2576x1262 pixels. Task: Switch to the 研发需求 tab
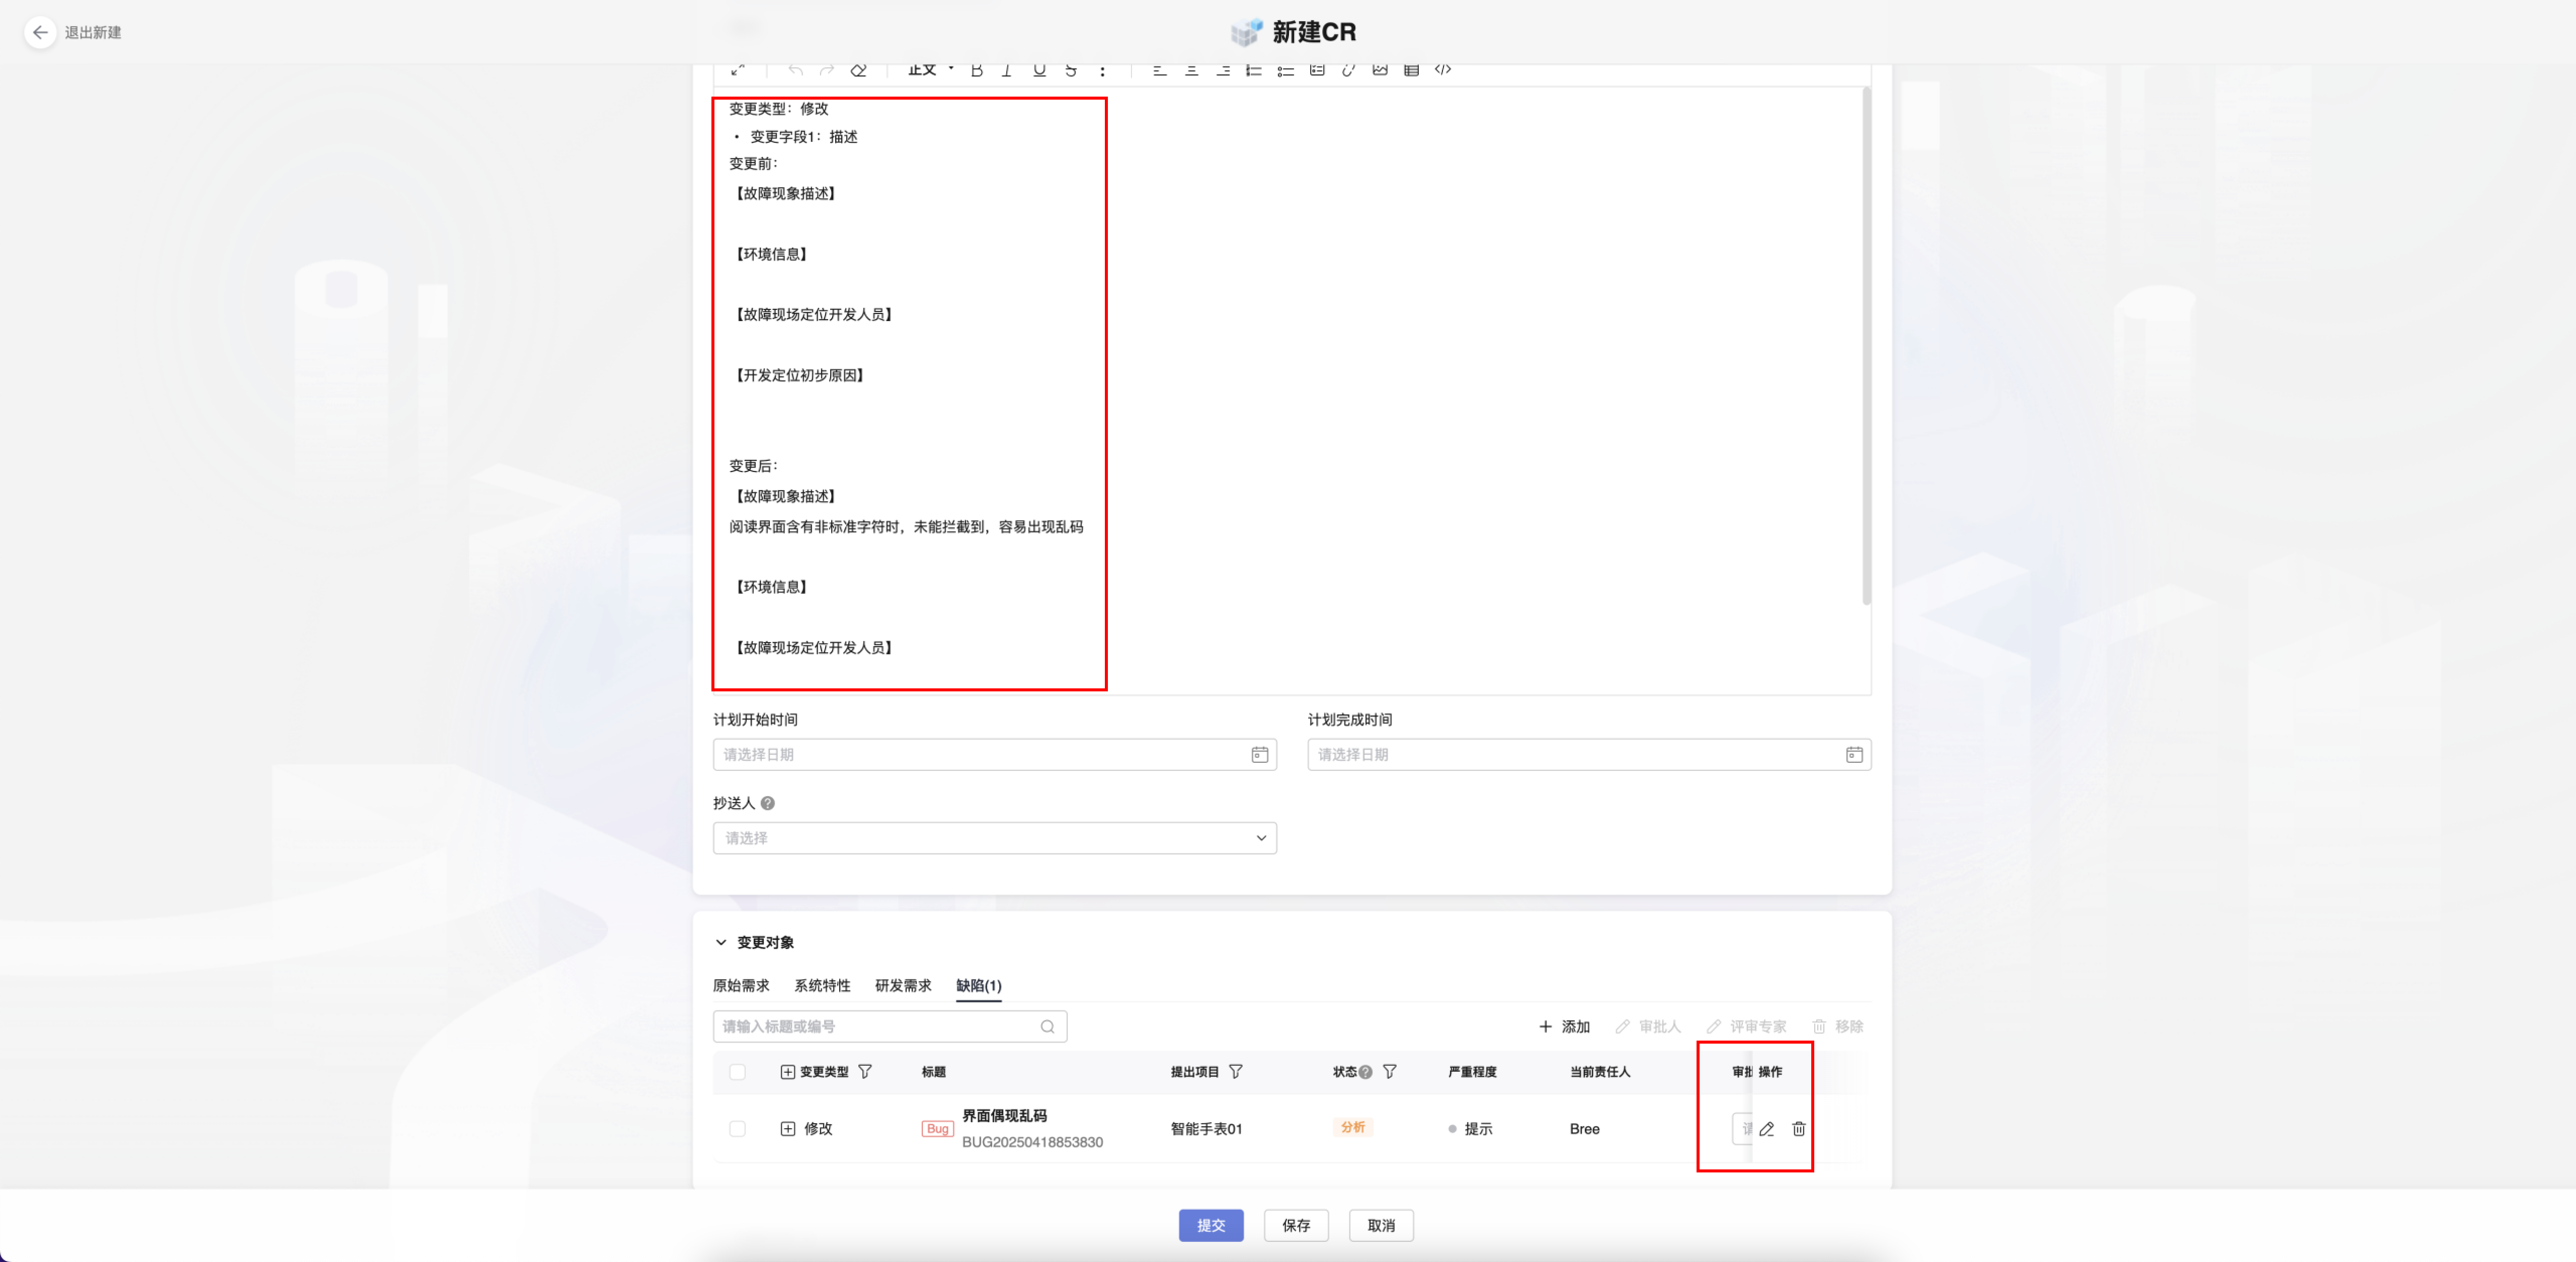903,986
